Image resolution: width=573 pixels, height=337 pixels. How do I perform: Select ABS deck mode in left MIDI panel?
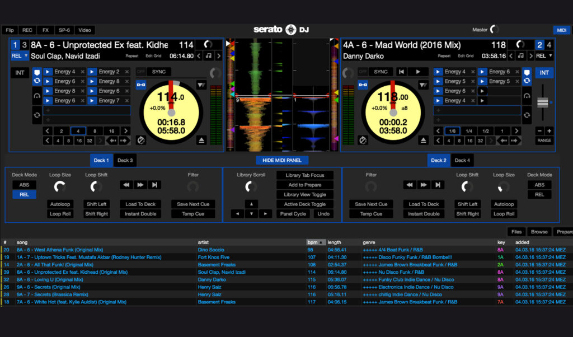pyautogui.click(x=24, y=185)
